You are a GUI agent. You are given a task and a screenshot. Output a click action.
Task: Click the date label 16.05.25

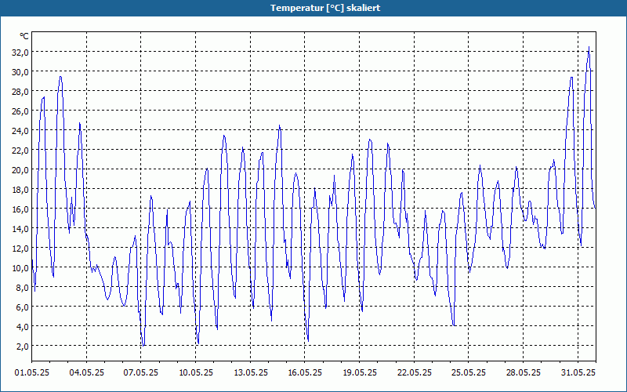pyautogui.click(x=305, y=372)
